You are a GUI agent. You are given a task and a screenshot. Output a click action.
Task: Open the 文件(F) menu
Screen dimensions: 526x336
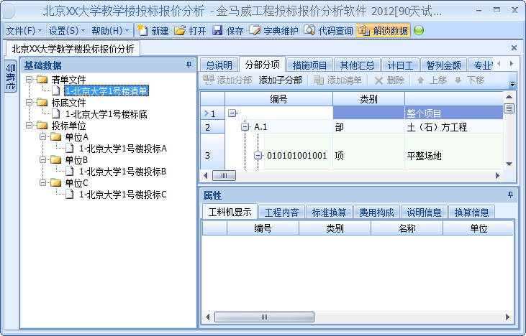pos(24,30)
